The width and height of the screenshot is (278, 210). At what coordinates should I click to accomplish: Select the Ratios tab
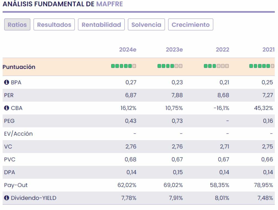click(17, 25)
